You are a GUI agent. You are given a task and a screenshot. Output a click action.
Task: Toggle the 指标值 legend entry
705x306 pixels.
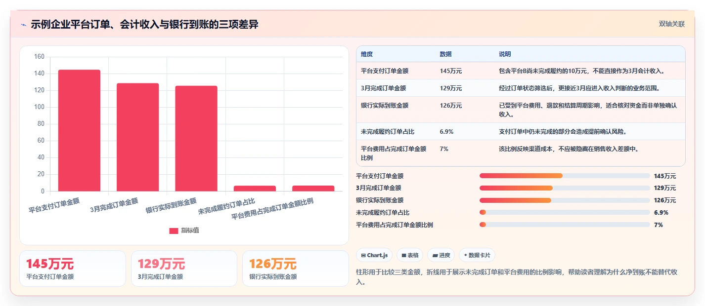184,230
